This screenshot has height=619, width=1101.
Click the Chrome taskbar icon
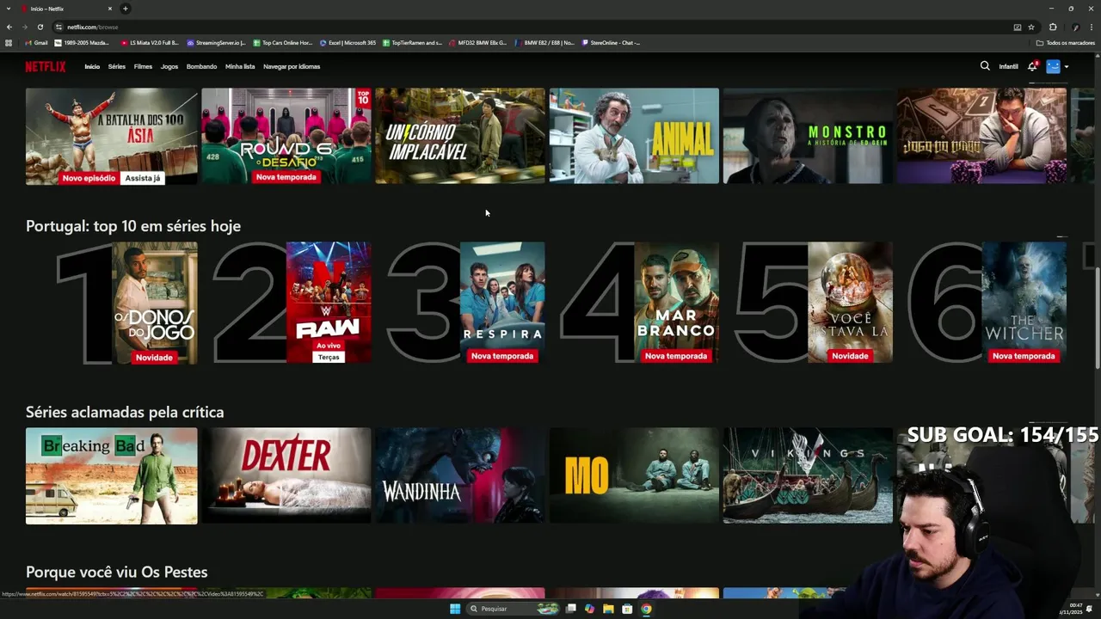pos(646,609)
